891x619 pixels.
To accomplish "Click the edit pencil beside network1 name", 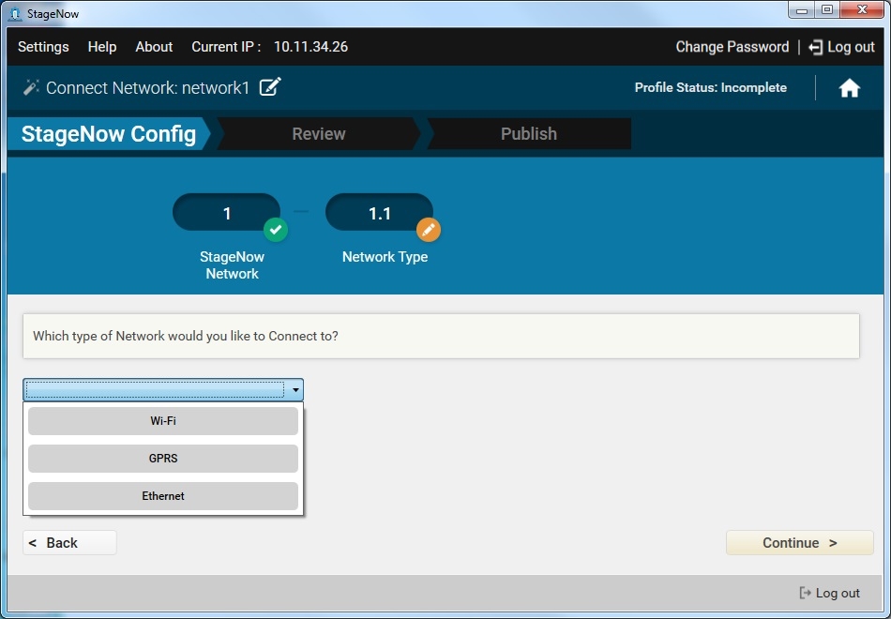I will [270, 87].
